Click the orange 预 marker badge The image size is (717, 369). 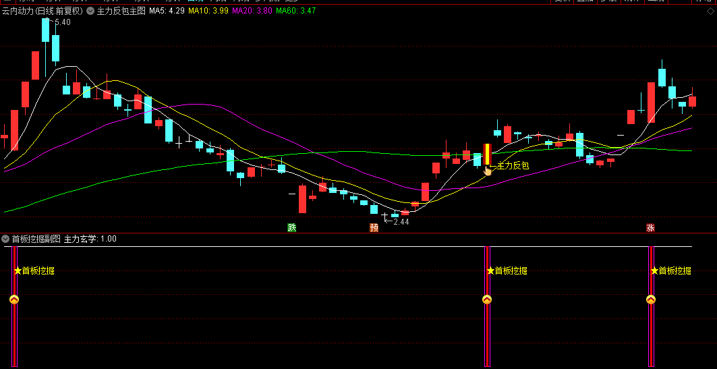pyautogui.click(x=374, y=228)
